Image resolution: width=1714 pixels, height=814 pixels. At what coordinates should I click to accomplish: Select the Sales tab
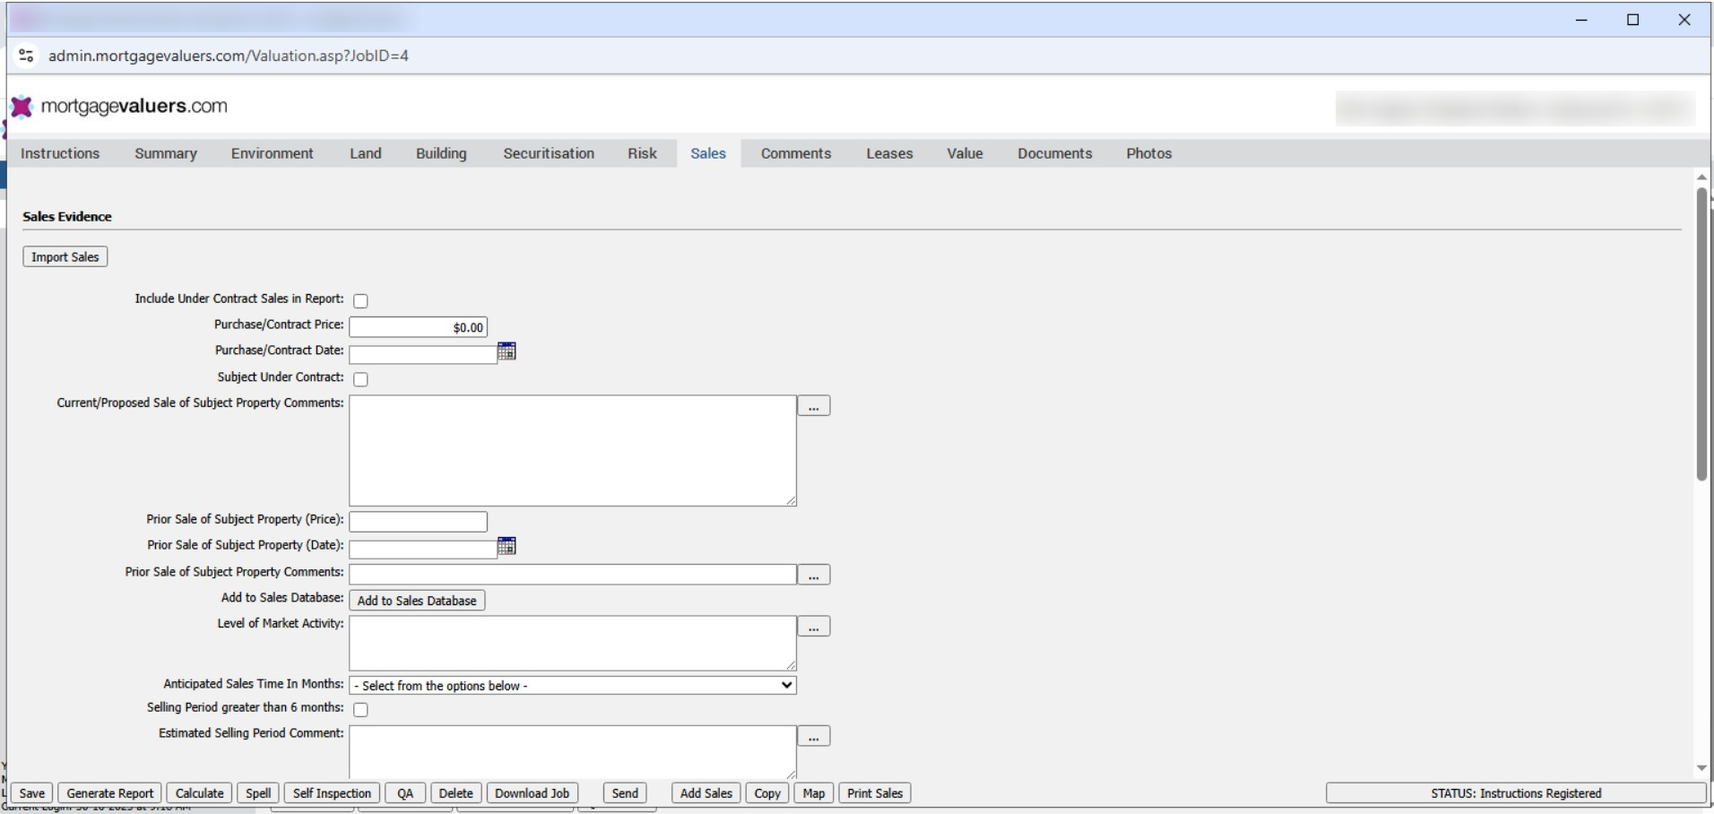pos(708,153)
